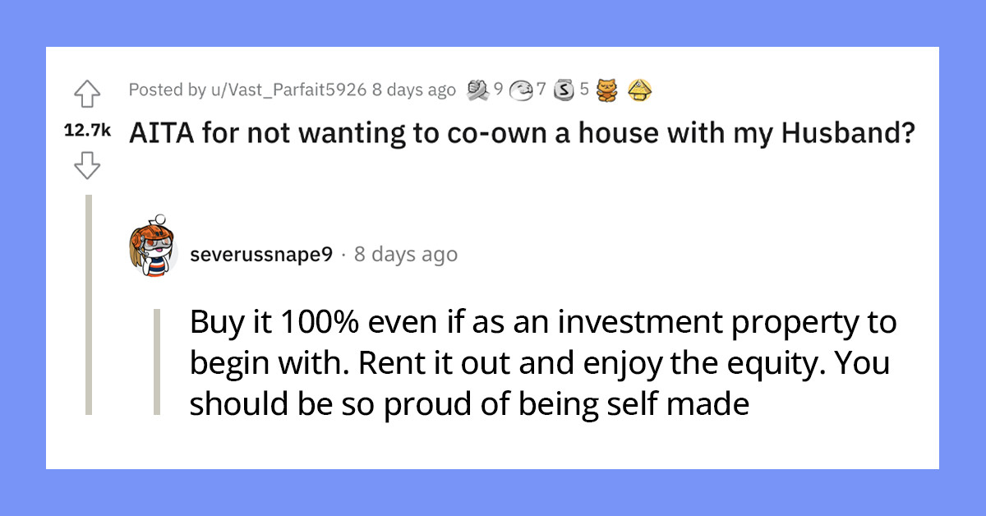Collapse the nested quote thread bar
This screenshot has width=986, height=516.
tap(159, 362)
